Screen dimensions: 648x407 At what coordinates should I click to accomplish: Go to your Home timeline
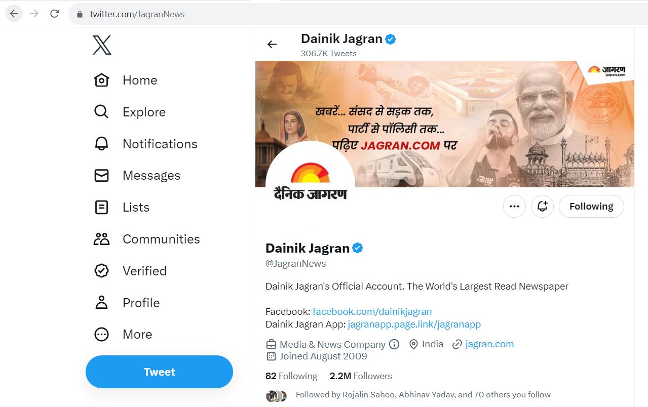[139, 80]
